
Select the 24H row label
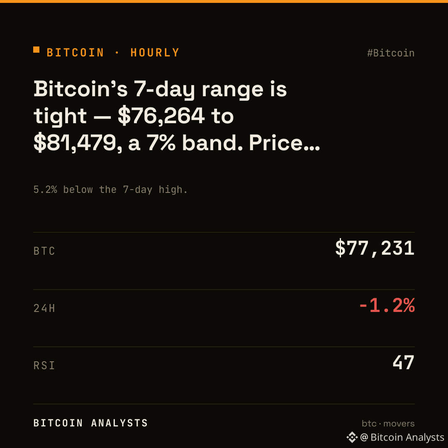tap(44, 308)
